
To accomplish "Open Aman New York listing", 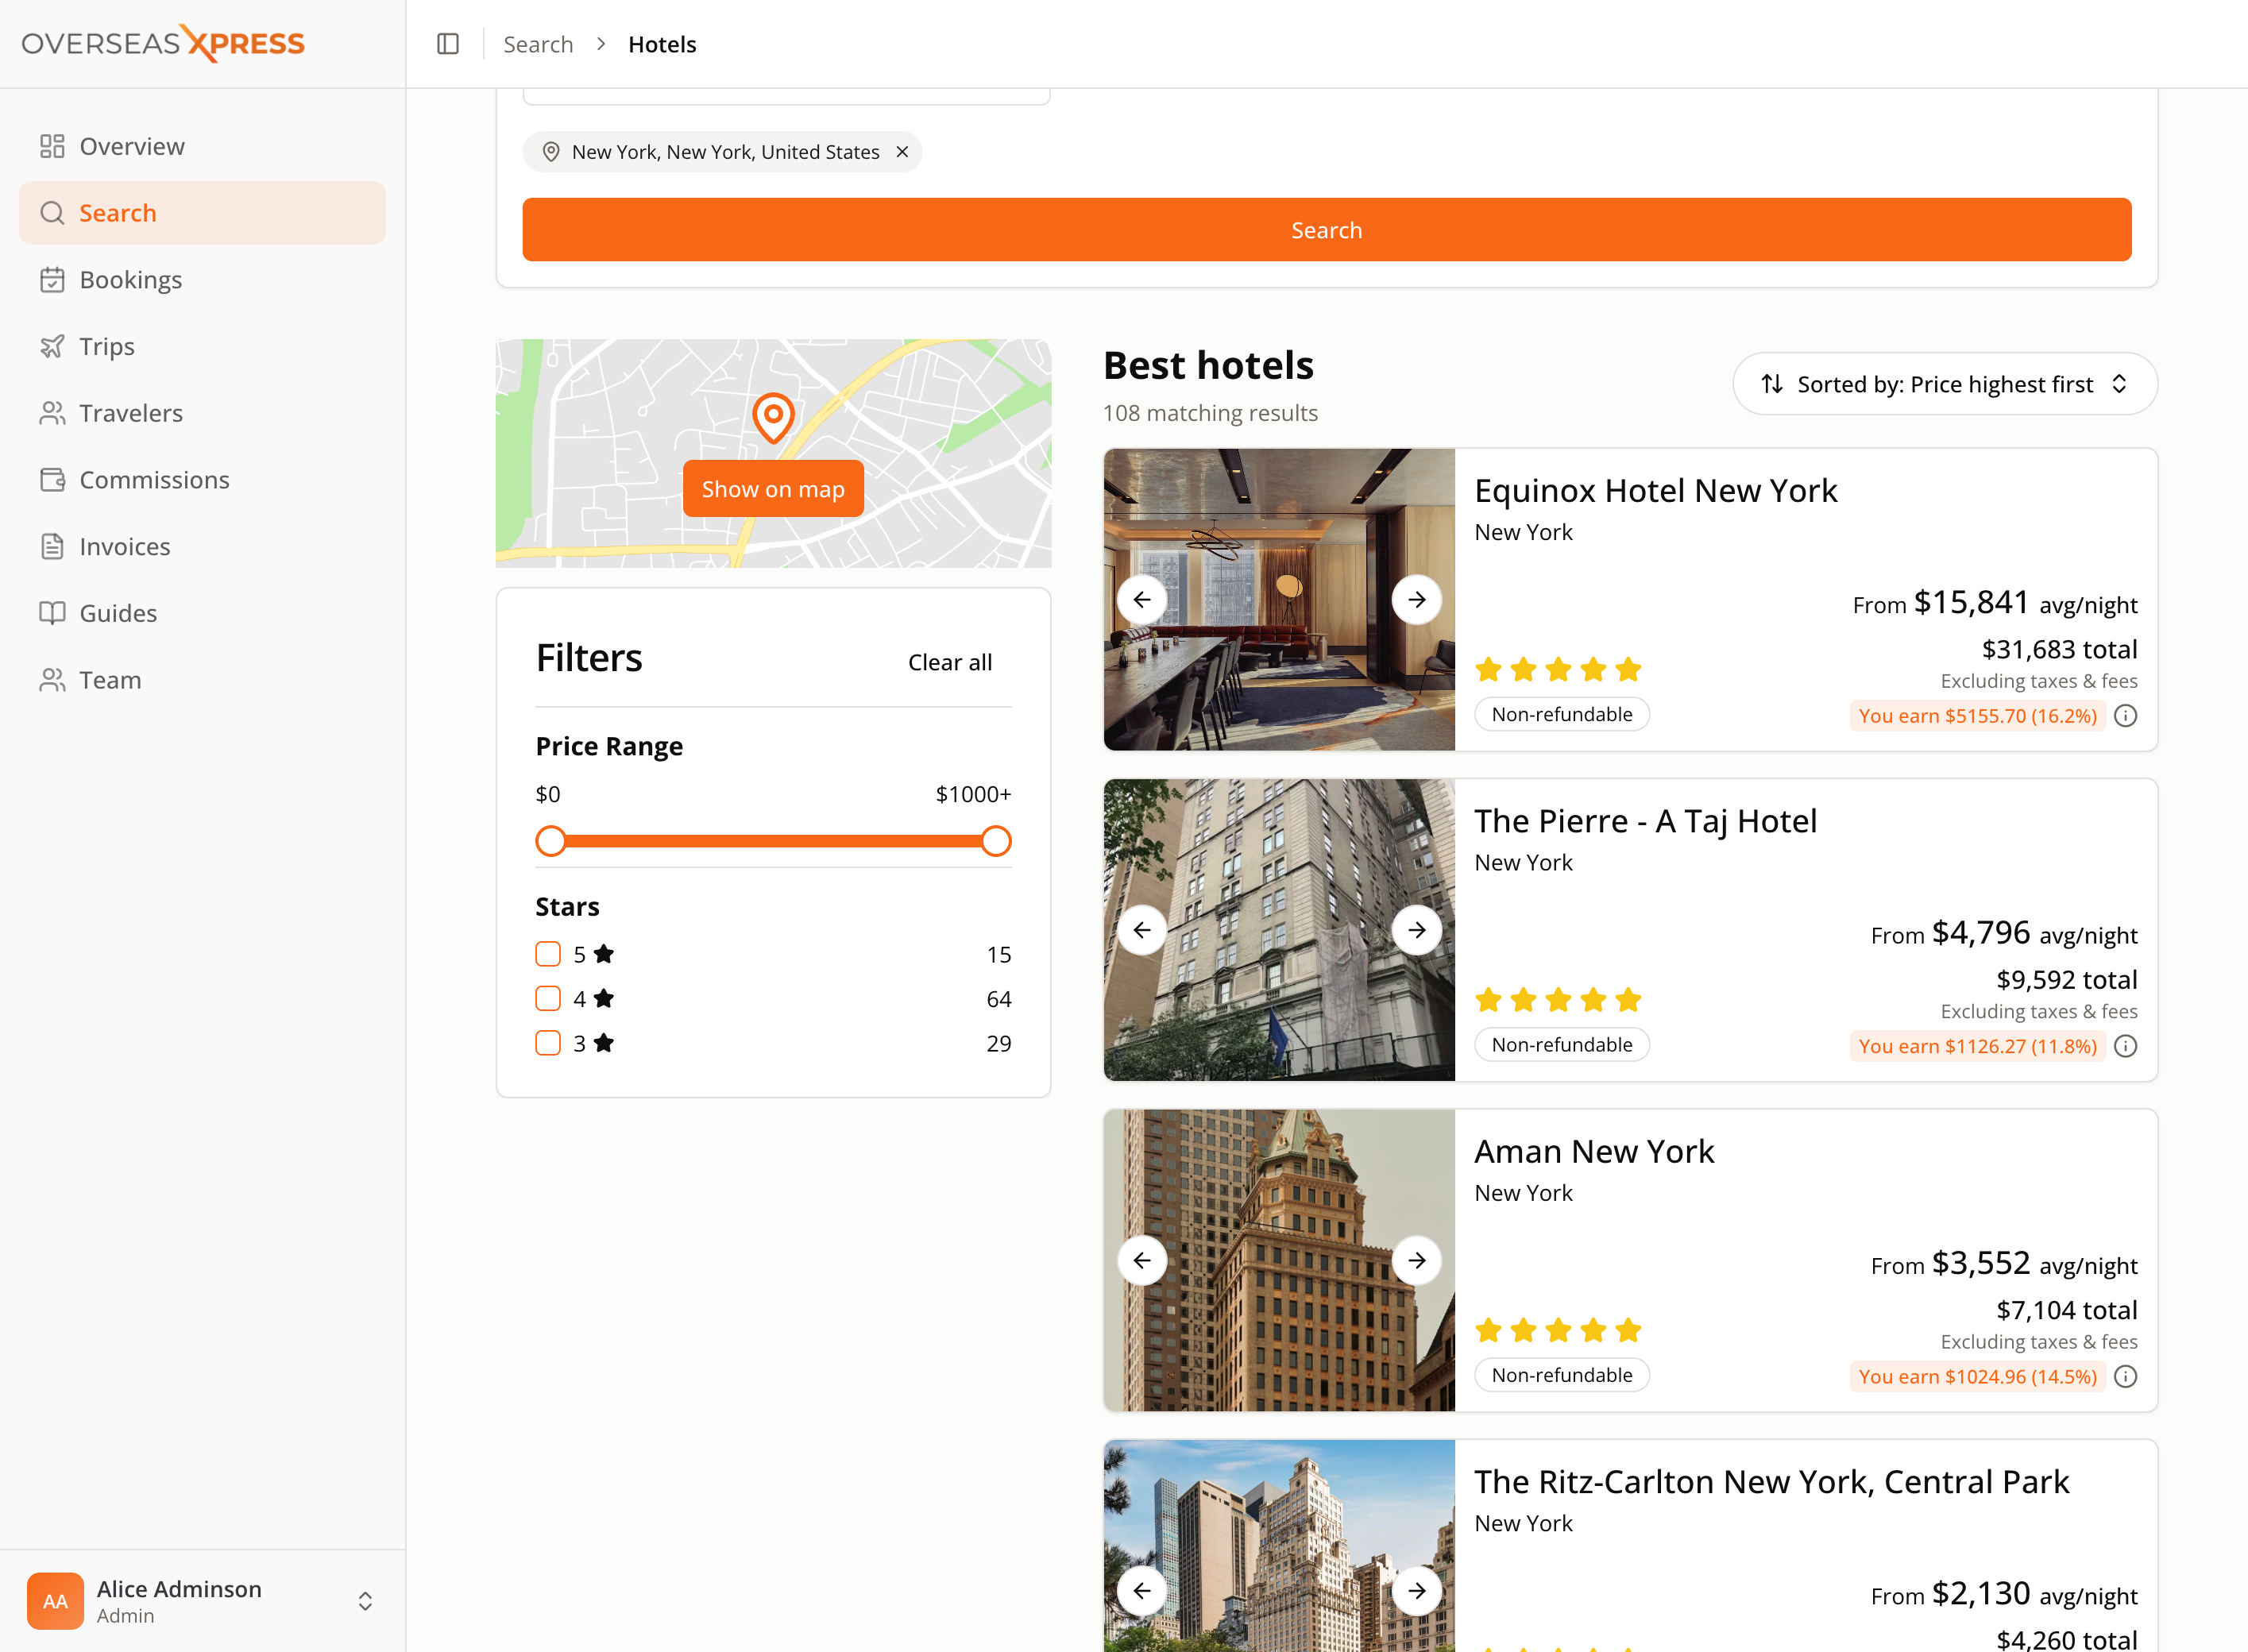I will pos(1594,1151).
